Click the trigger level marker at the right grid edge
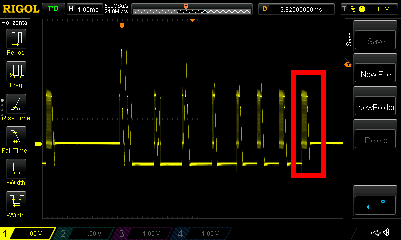The image size is (401, 240). pos(348,65)
